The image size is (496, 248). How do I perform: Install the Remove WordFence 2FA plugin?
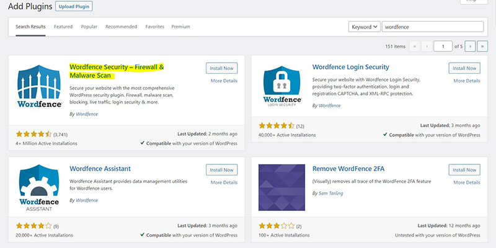click(464, 169)
